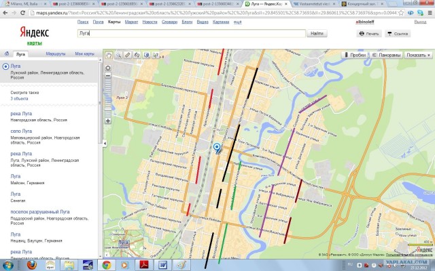This screenshot has height=271, width=435.
Task: Select the hand pan tool on map
Action: coord(108,55)
